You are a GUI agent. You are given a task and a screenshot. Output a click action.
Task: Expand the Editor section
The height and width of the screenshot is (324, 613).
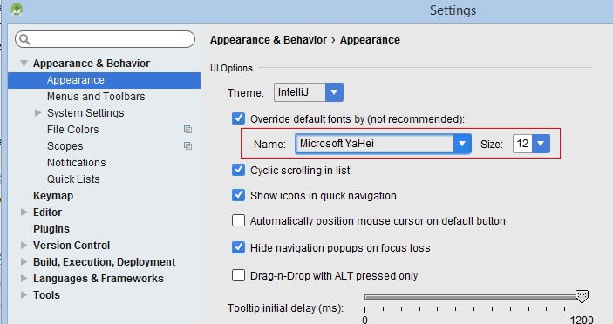point(24,212)
